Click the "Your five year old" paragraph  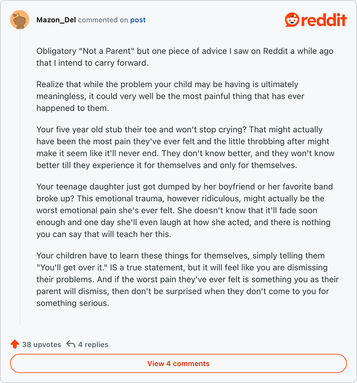tap(185, 147)
